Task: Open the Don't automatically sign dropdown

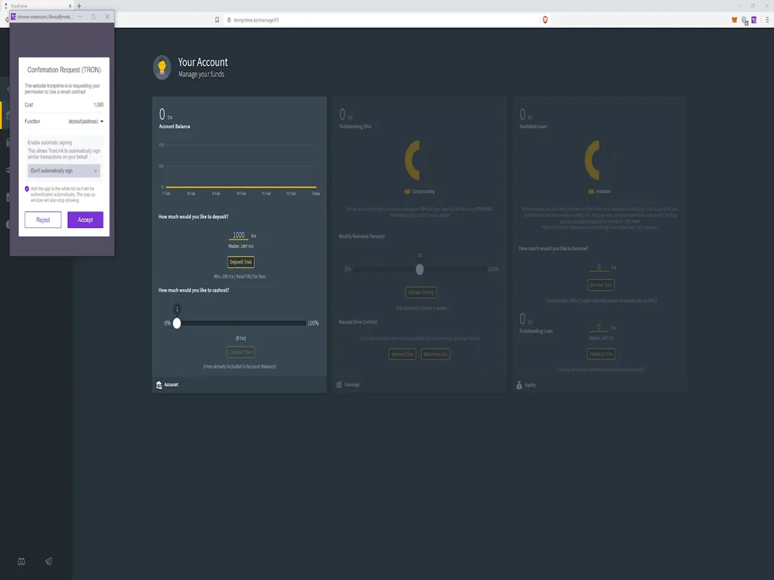Action: click(63, 171)
